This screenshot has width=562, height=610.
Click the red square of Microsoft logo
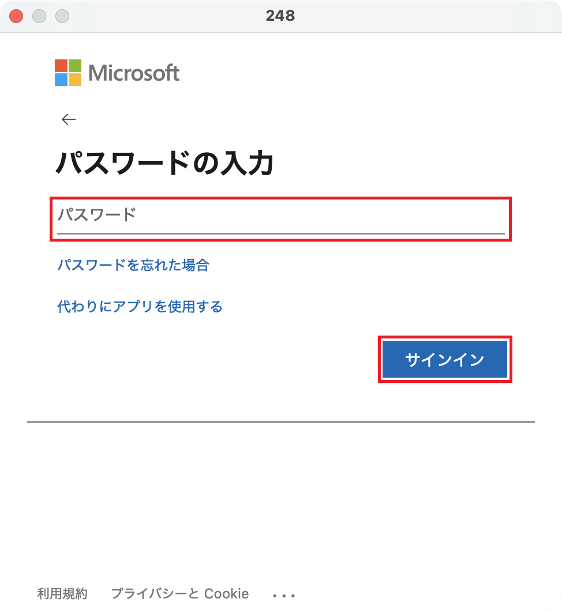click(x=61, y=65)
